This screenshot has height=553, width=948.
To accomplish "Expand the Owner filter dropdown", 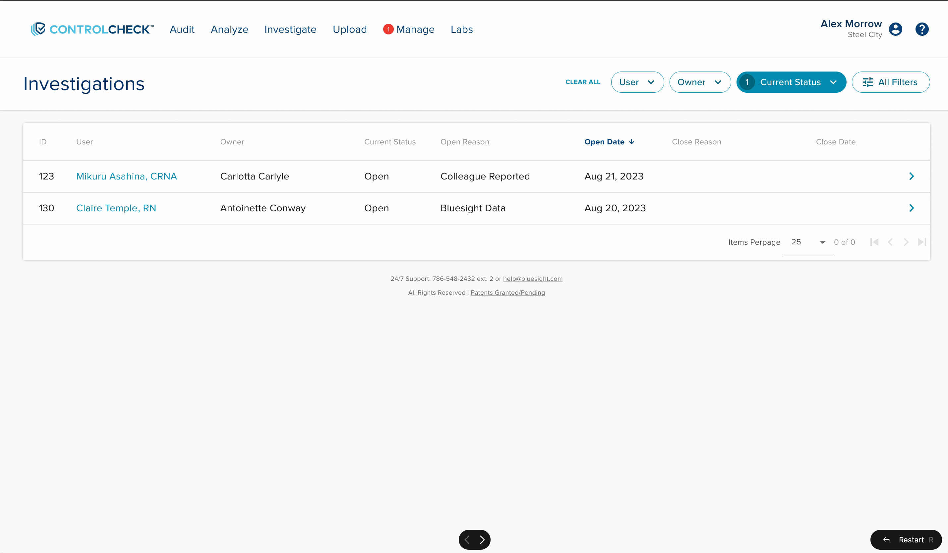I will [700, 82].
